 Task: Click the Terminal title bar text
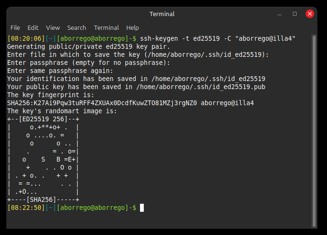tap(162, 14)
